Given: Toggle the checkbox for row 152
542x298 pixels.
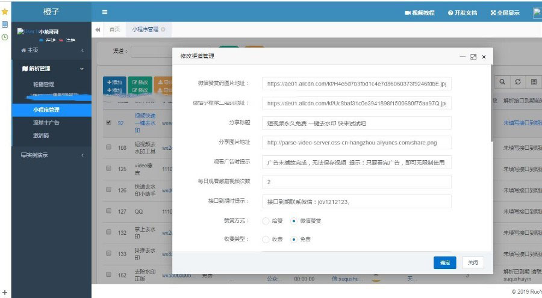Looking at the screenshot, I should point(108,275).
